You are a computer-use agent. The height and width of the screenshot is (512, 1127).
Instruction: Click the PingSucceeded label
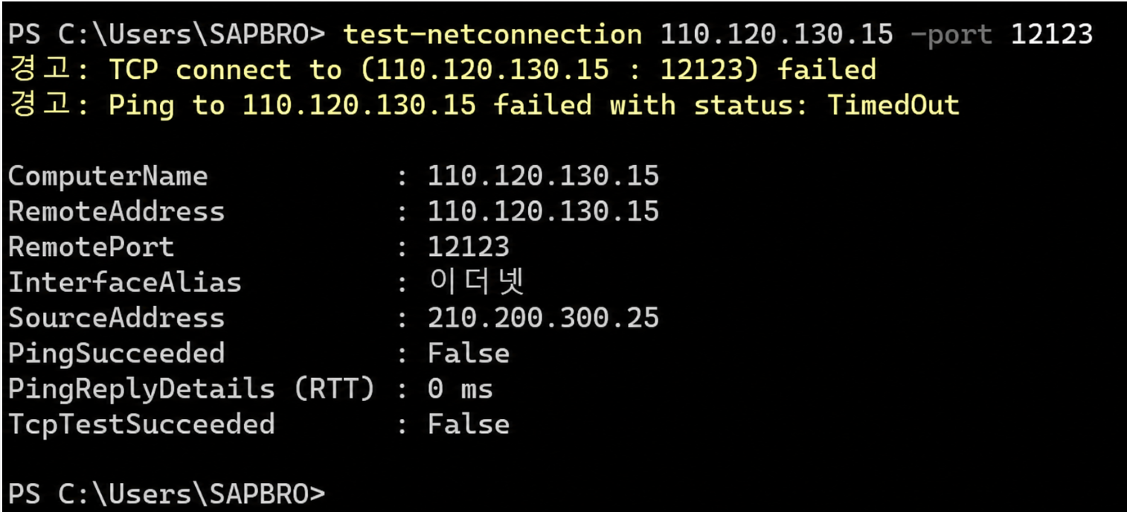coord(116,353)
